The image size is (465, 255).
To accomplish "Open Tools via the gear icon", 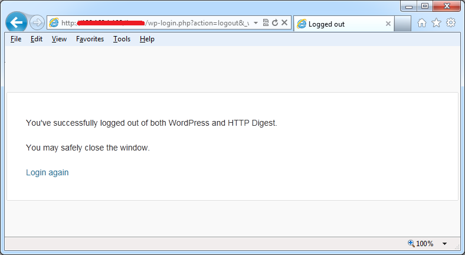I will pos(451,23).
